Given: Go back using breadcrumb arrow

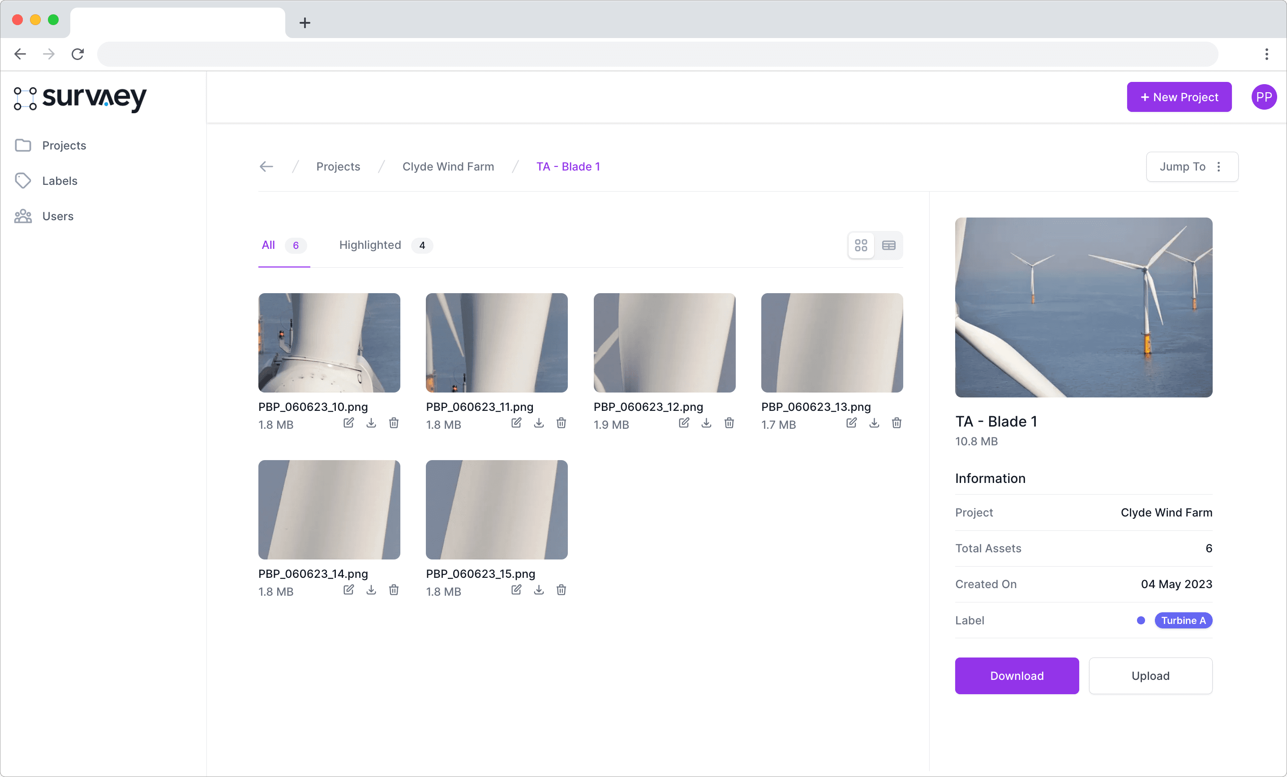Looking at the screenshot, I should click(266, 166).
